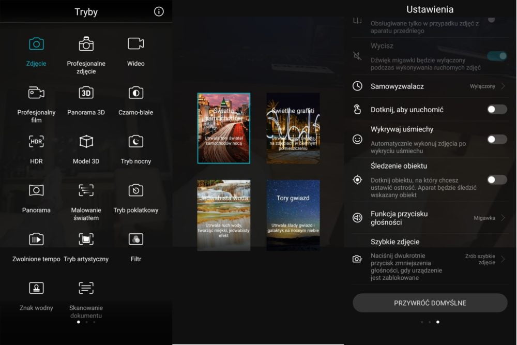Open the Panorama 3D mode

point(86,93)
